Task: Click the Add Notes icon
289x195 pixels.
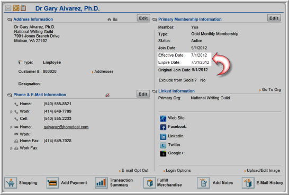Action: pyautogui.click(x=203, y=183)
